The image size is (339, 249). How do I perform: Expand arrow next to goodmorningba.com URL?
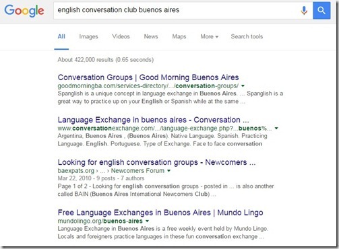tap(243, 86)
